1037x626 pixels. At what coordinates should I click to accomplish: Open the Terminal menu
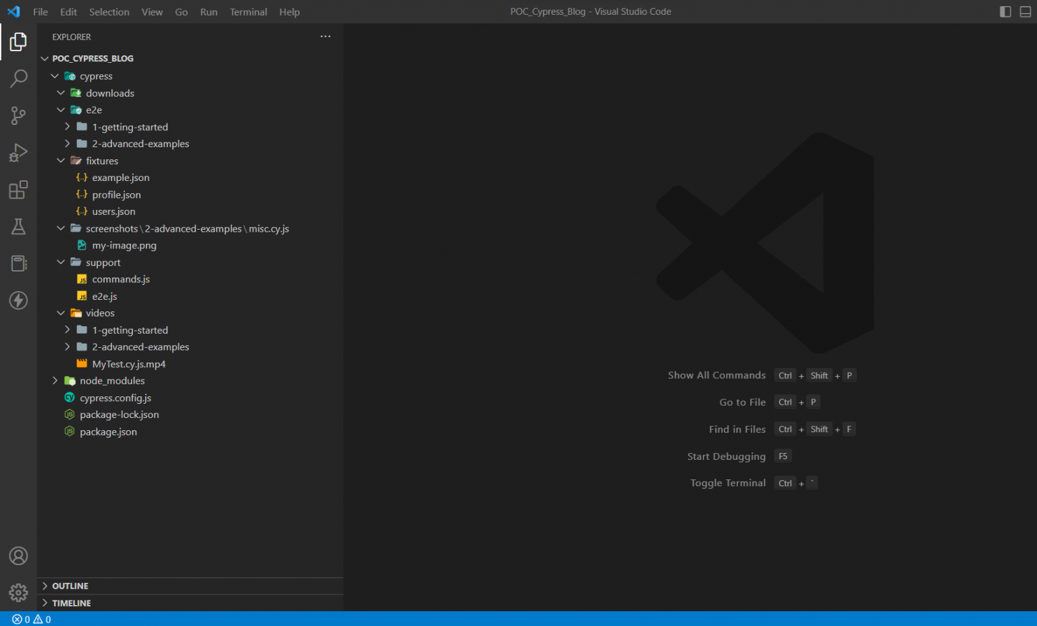coord(248,12)
